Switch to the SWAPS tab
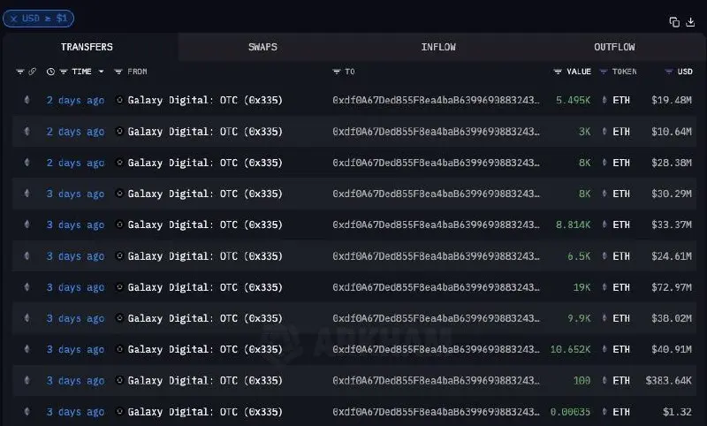 262,47
